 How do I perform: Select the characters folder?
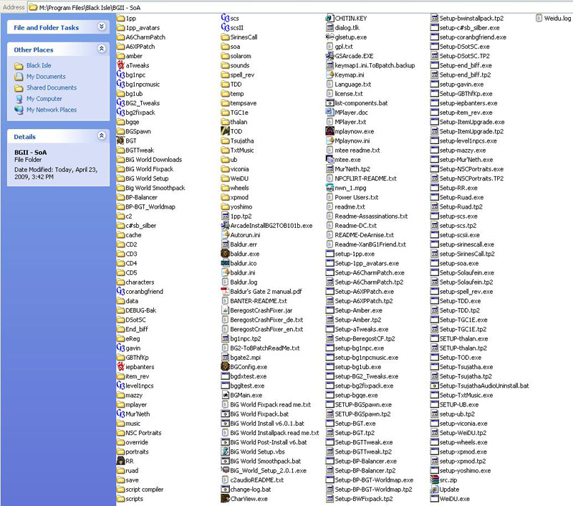(135, 282)
